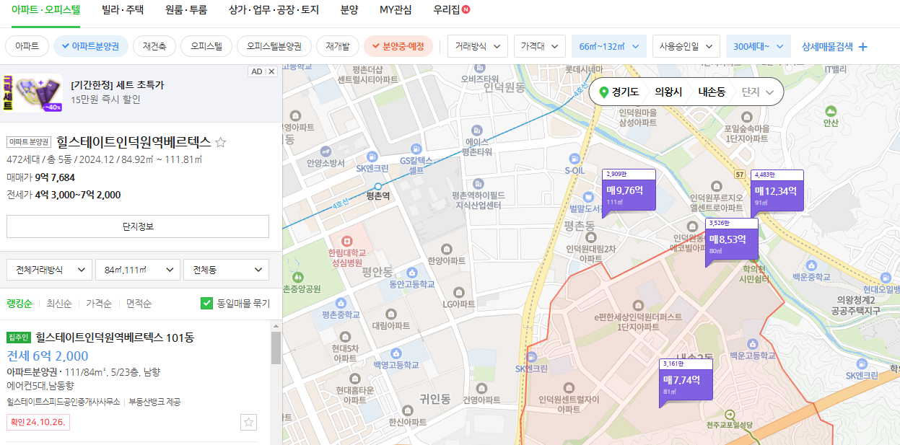Uncheck the 아파트분양권 filter chip
This screenshot has width=900, height=445.
[x=91, y=46]
